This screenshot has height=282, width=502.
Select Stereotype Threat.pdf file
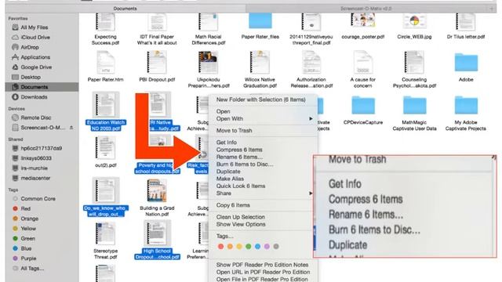pyautogui.click(x=105, y=233)
